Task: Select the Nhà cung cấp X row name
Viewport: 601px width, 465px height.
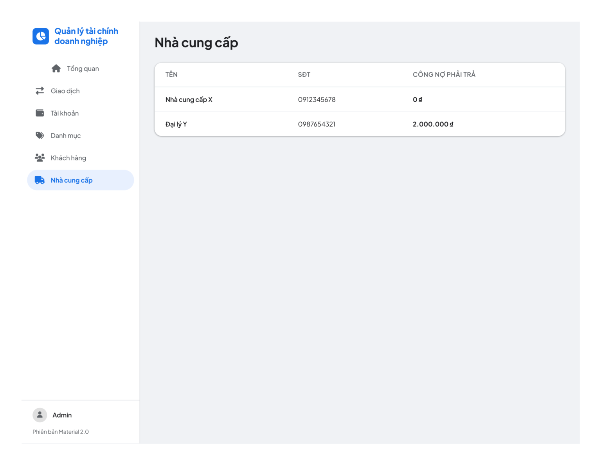Action: 189,100
